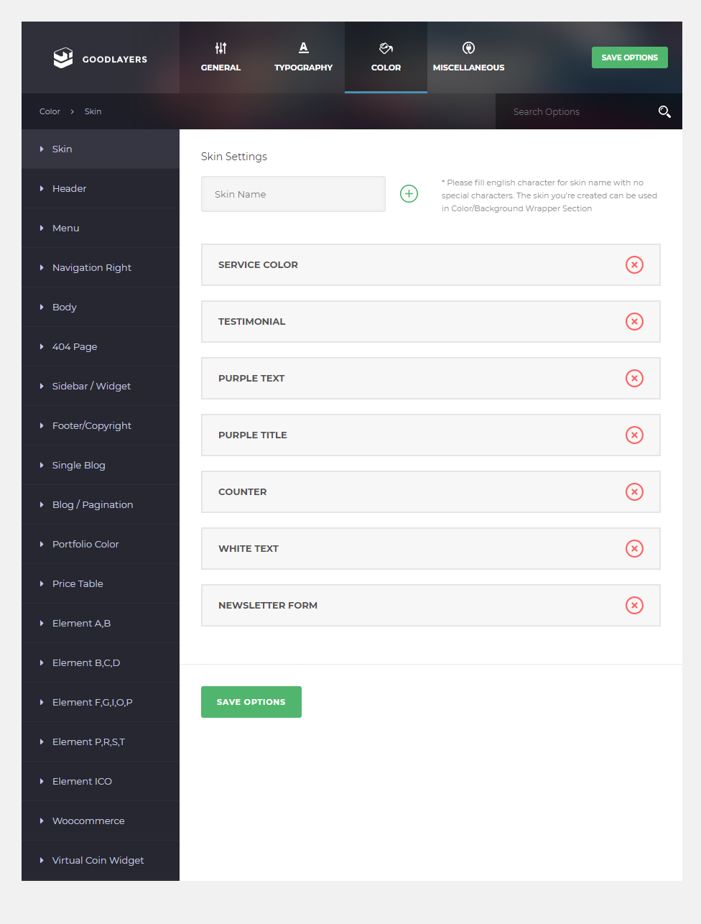Go to the Miscellaneous tab
701x924 pixels.
click(468, 57)
